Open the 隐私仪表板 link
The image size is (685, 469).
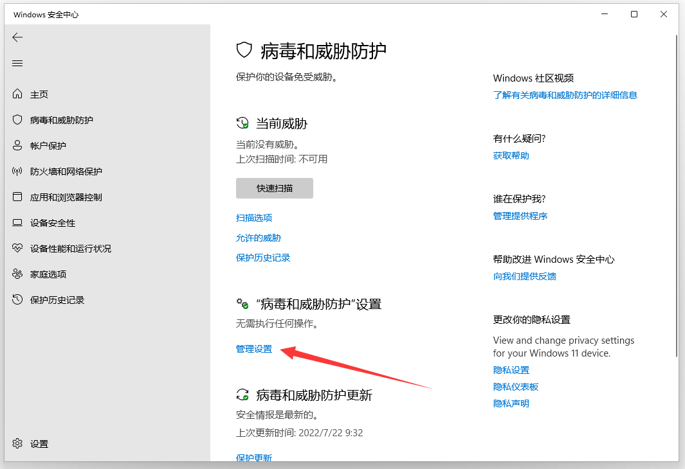[x=515, y=386]
